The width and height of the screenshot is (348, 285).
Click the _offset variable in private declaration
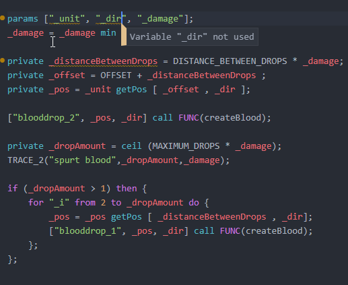coord(67,75)
